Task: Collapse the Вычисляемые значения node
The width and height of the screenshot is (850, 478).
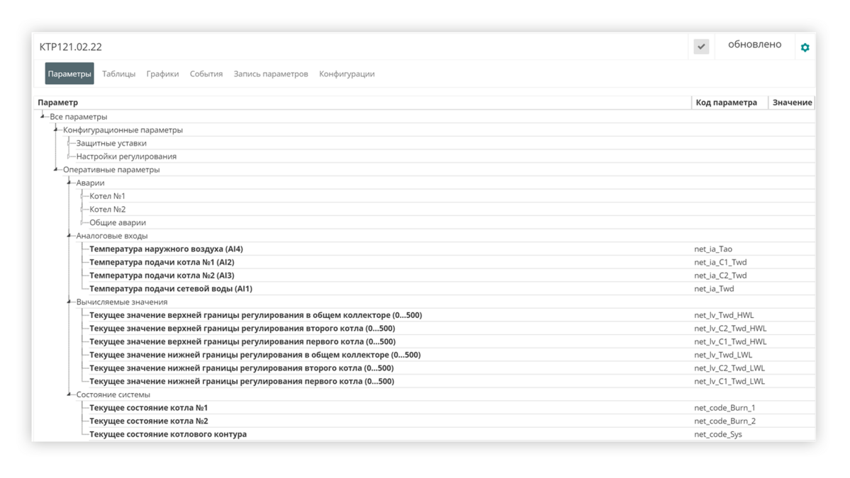Action: 69,302
